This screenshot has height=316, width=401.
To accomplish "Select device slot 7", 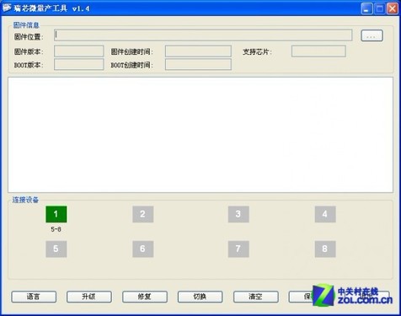I will [x=238, y=249].
